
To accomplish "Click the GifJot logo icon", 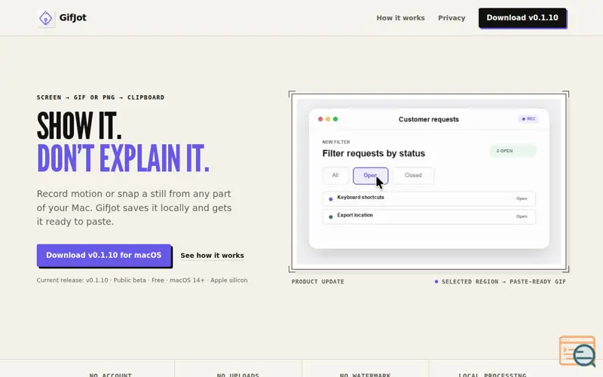I will click(x=46, y=17).
